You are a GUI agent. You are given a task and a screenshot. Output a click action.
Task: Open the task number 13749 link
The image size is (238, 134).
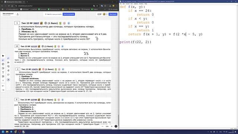[34, 100]
